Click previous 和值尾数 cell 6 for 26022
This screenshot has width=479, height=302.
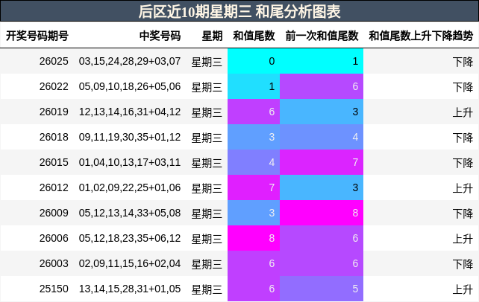point(322,86)
